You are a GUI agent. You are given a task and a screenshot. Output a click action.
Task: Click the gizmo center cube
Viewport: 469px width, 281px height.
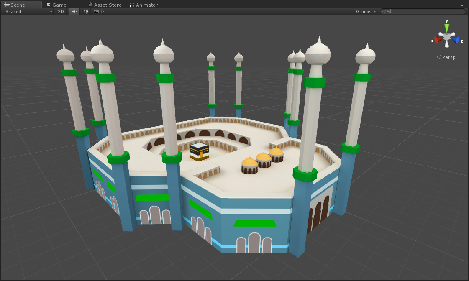pos(446,37)
